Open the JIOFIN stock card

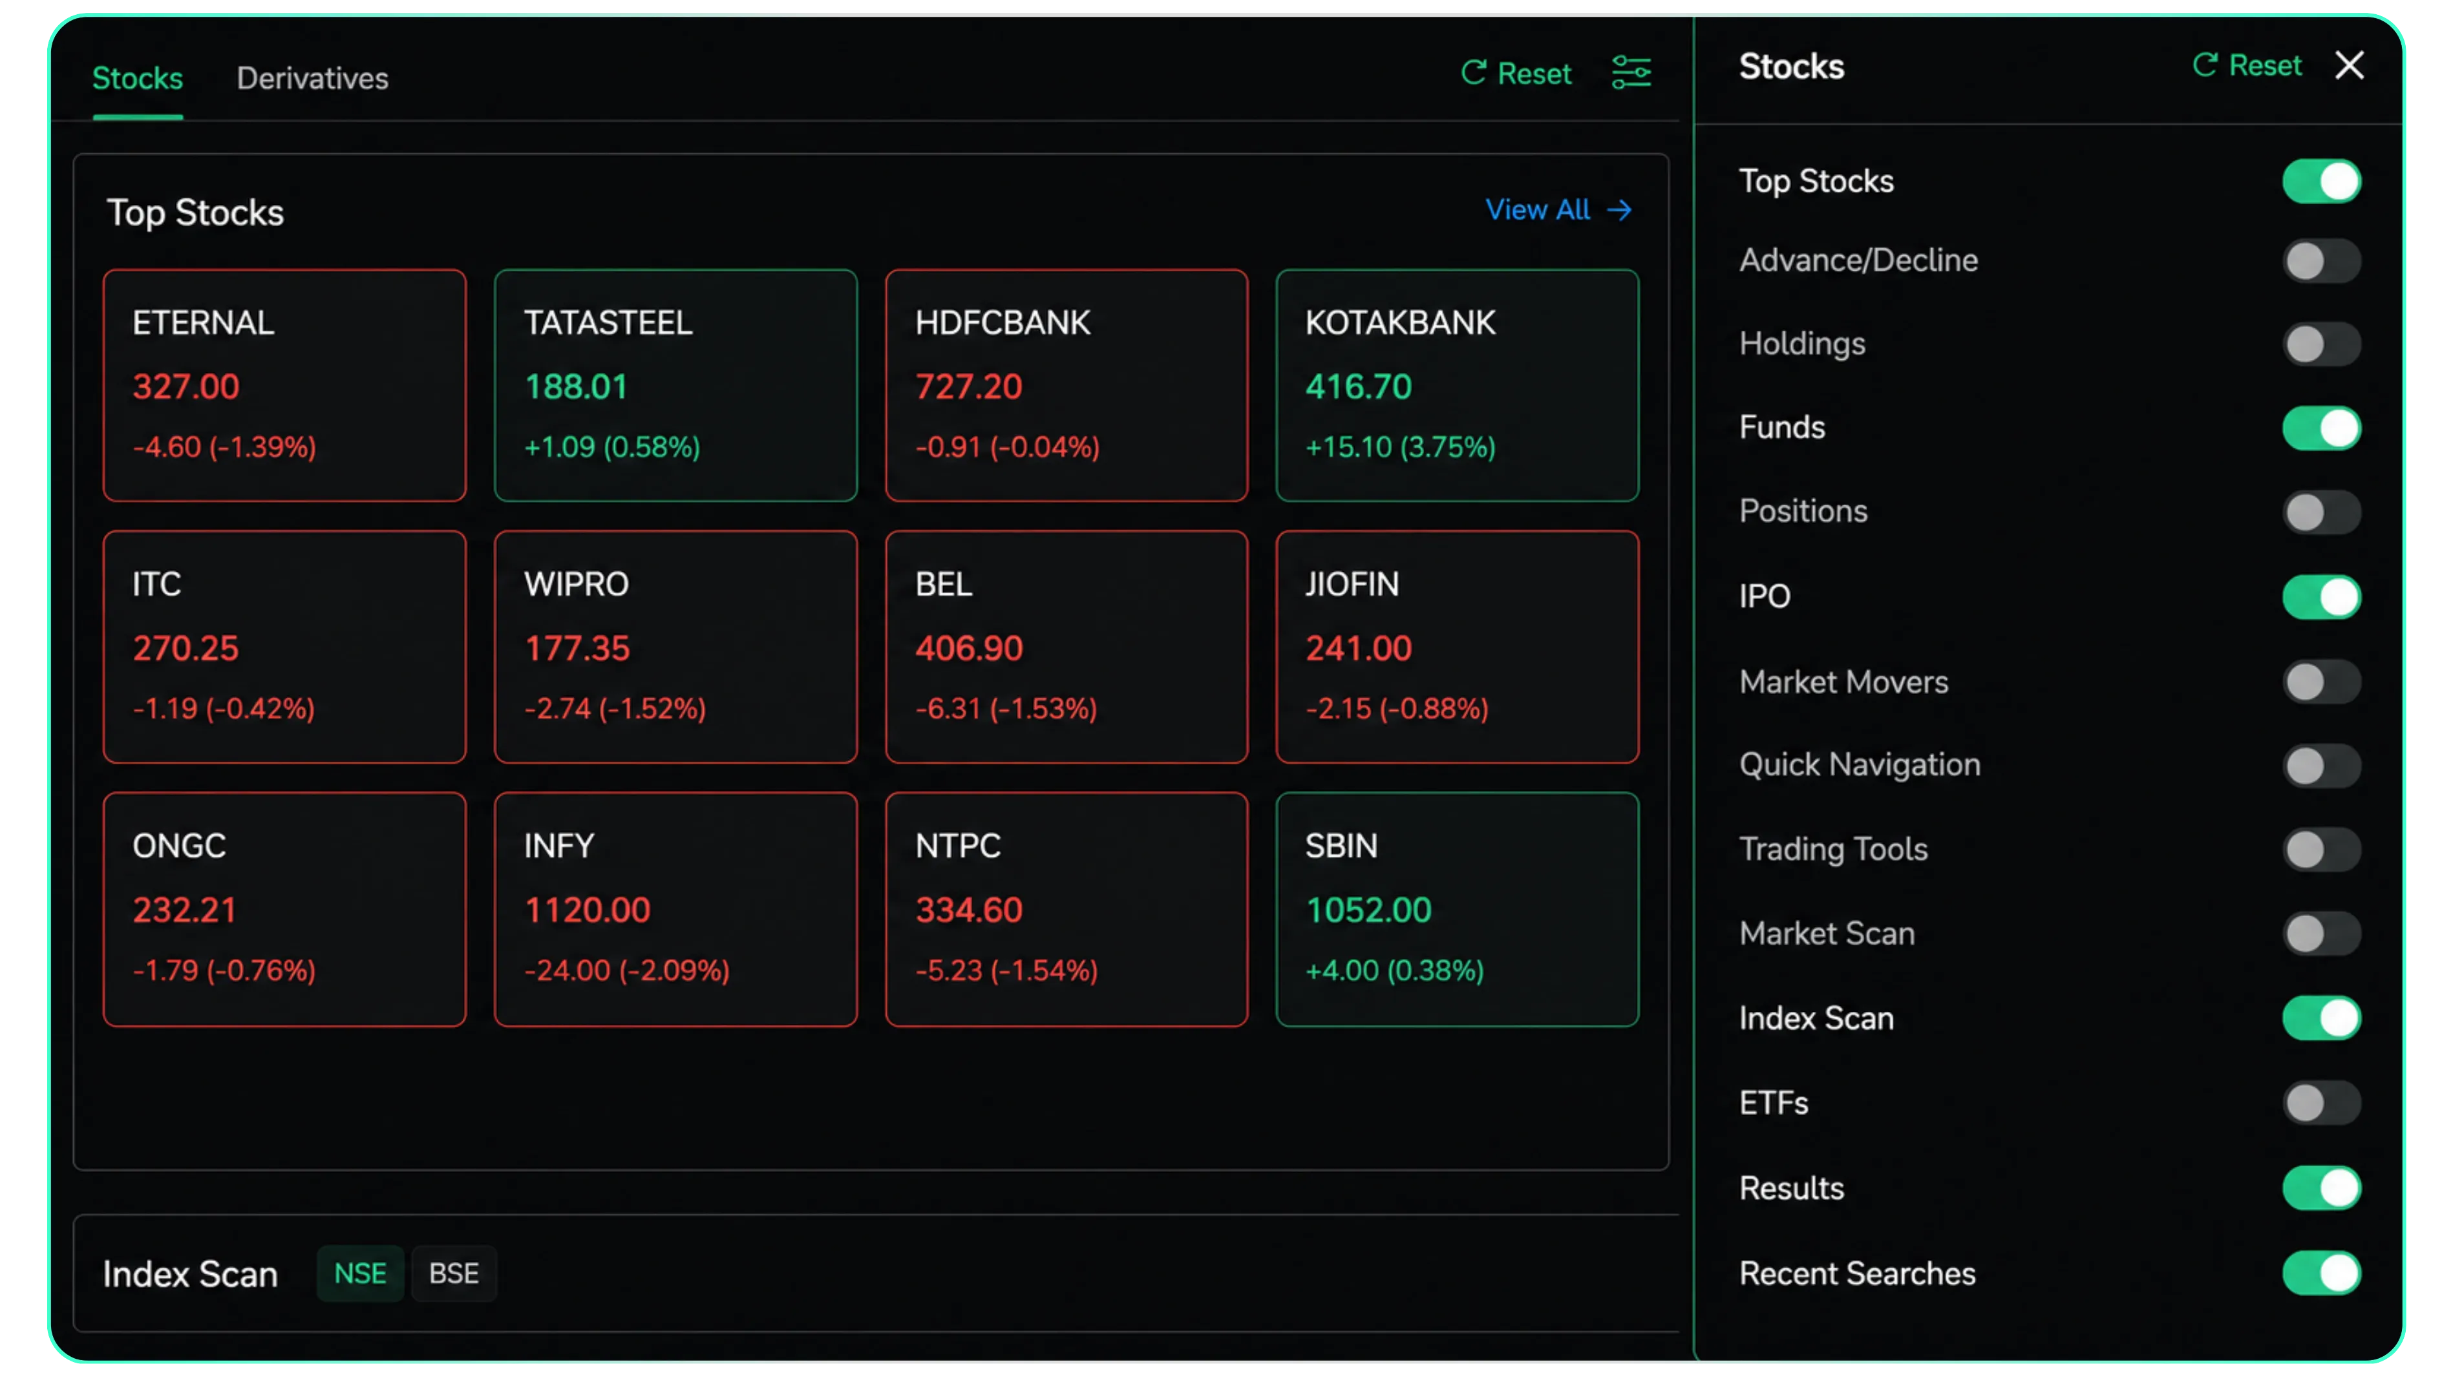[x=1457, y=647]
